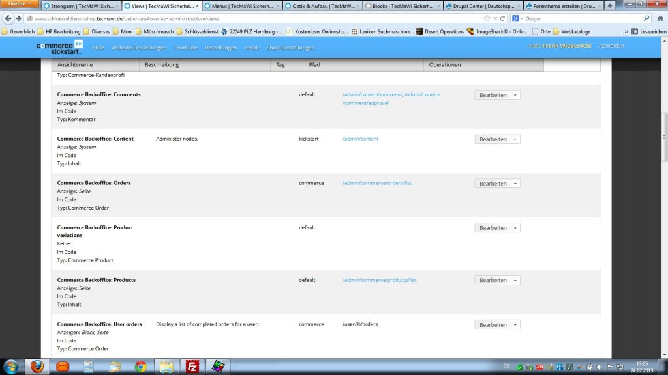Click the Commerce Kickstart logo

click(x=59, y=47)
